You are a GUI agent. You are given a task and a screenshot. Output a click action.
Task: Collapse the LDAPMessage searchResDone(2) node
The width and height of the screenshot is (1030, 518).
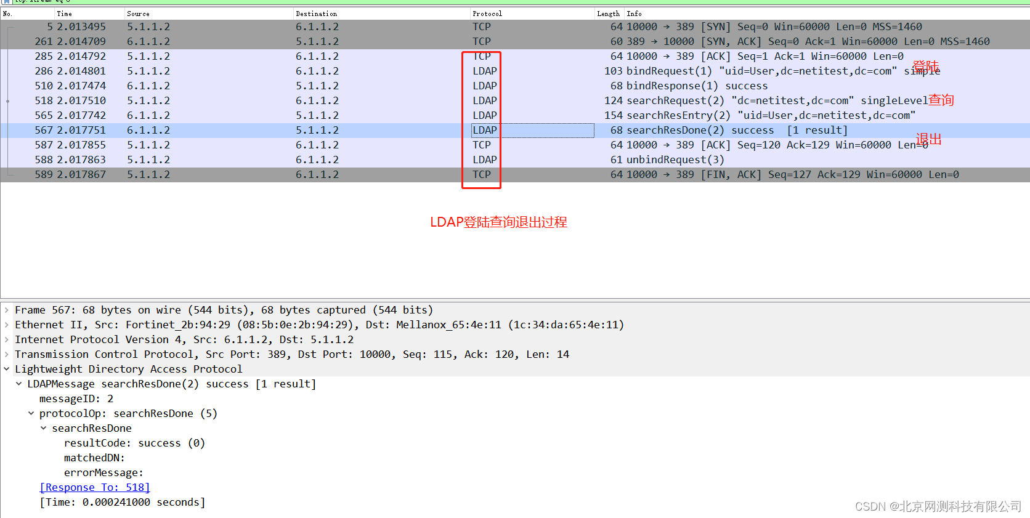[19, 384]
